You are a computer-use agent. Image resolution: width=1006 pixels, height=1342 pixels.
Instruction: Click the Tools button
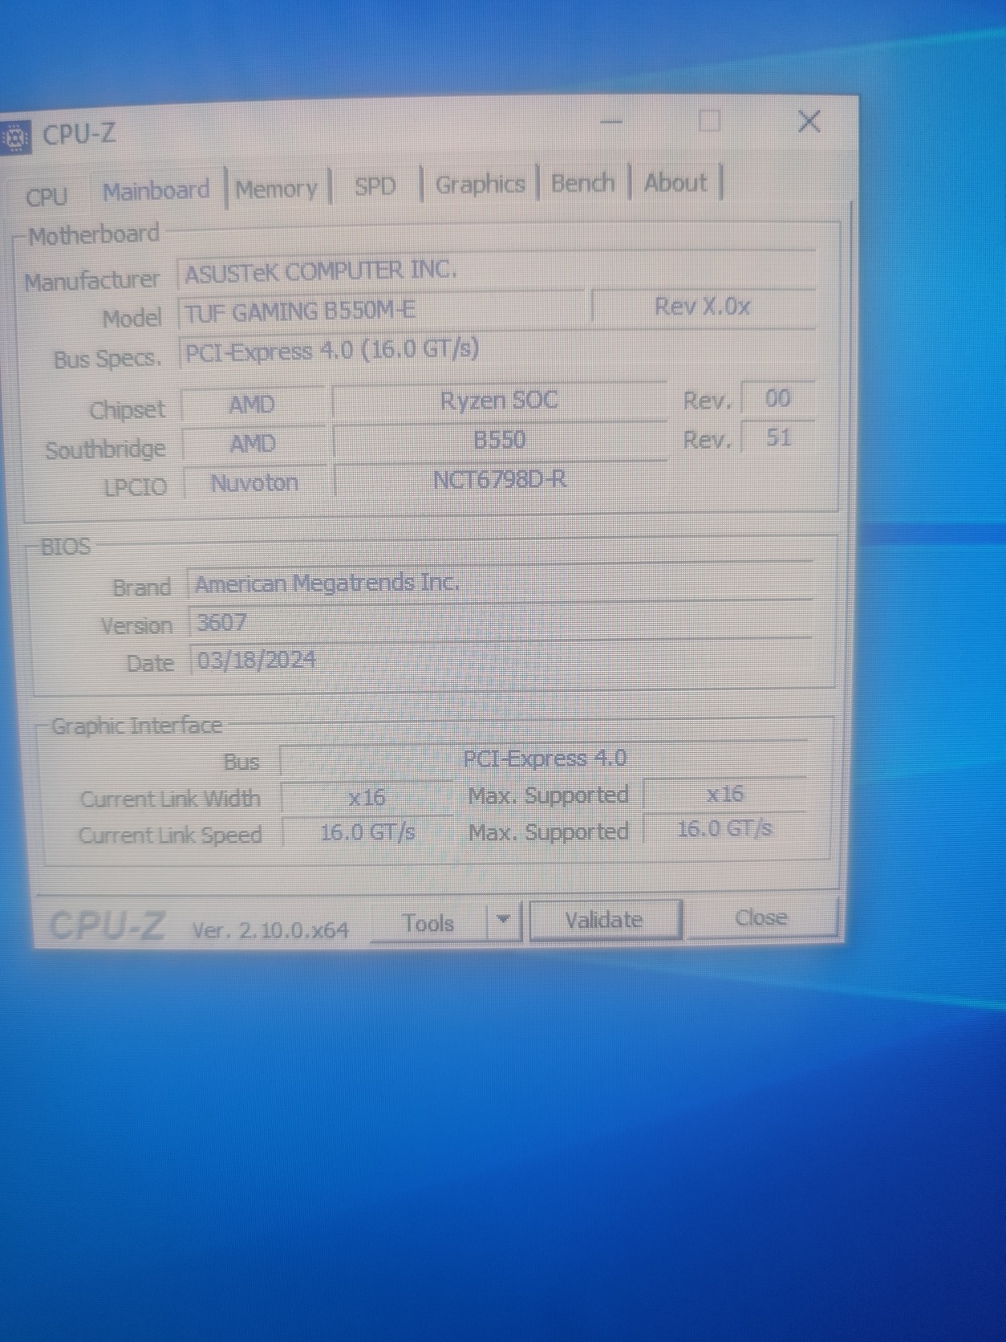click(x=428, y=923)
